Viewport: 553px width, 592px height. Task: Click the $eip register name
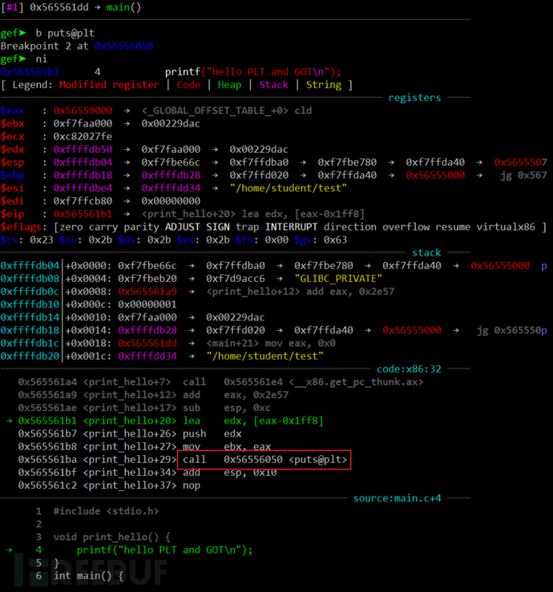pos(15,214)
